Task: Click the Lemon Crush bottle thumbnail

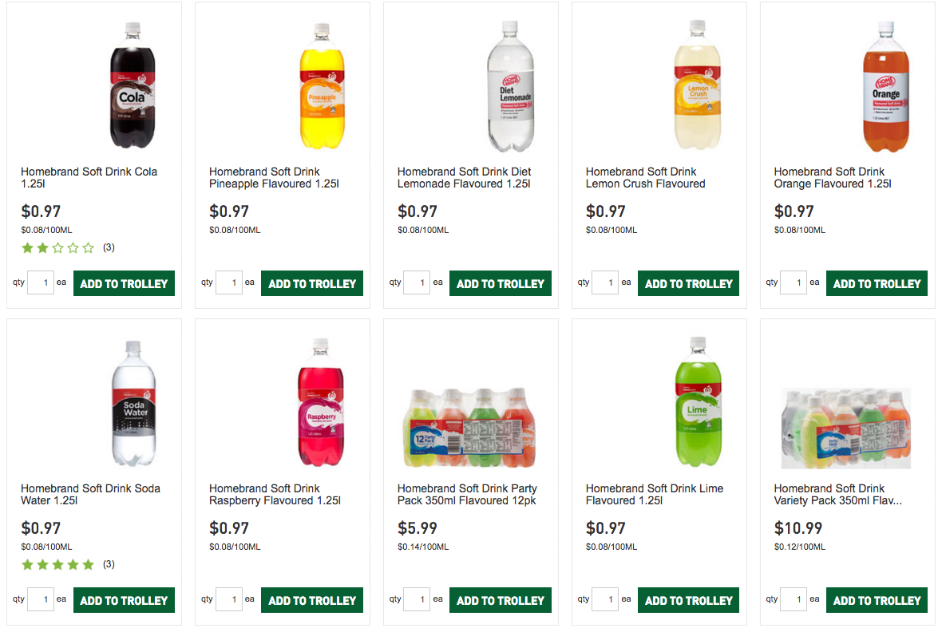Action: coord(698,85)
